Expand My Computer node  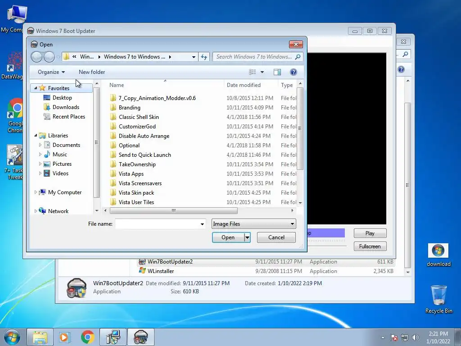click(x=36, y=192)
